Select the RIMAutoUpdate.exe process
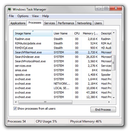 point(63,44)
